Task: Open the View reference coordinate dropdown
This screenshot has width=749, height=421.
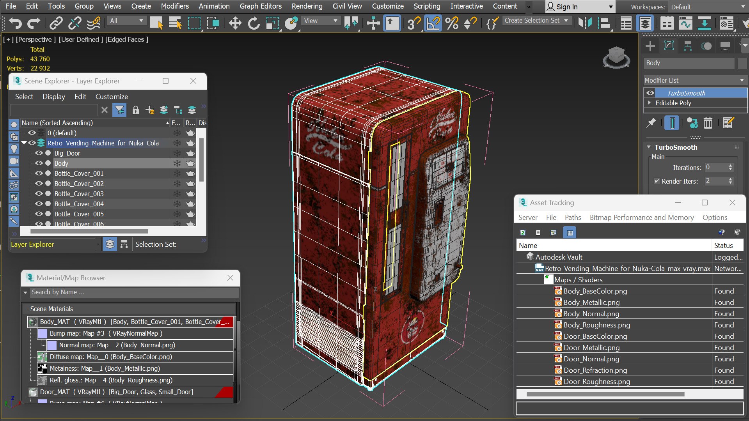Action: (x=321, y=21)
